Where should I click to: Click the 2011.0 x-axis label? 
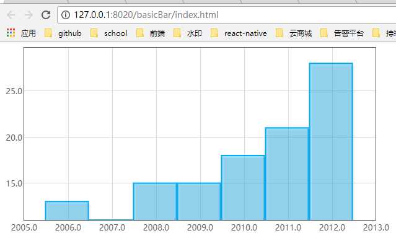[x=288, y=227]
